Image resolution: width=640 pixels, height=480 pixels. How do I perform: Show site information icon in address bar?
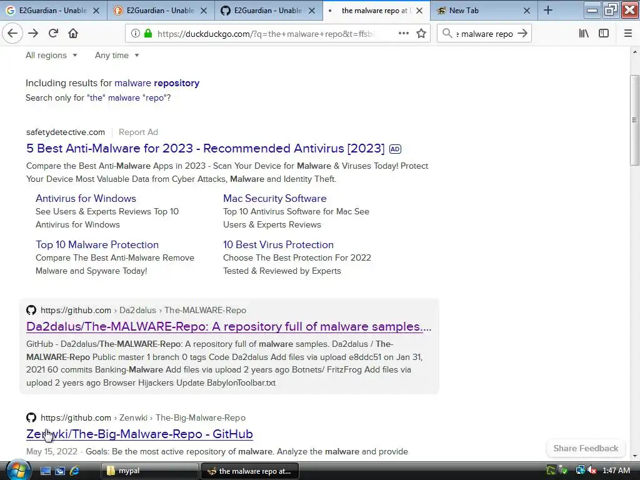tap(136, 34)
